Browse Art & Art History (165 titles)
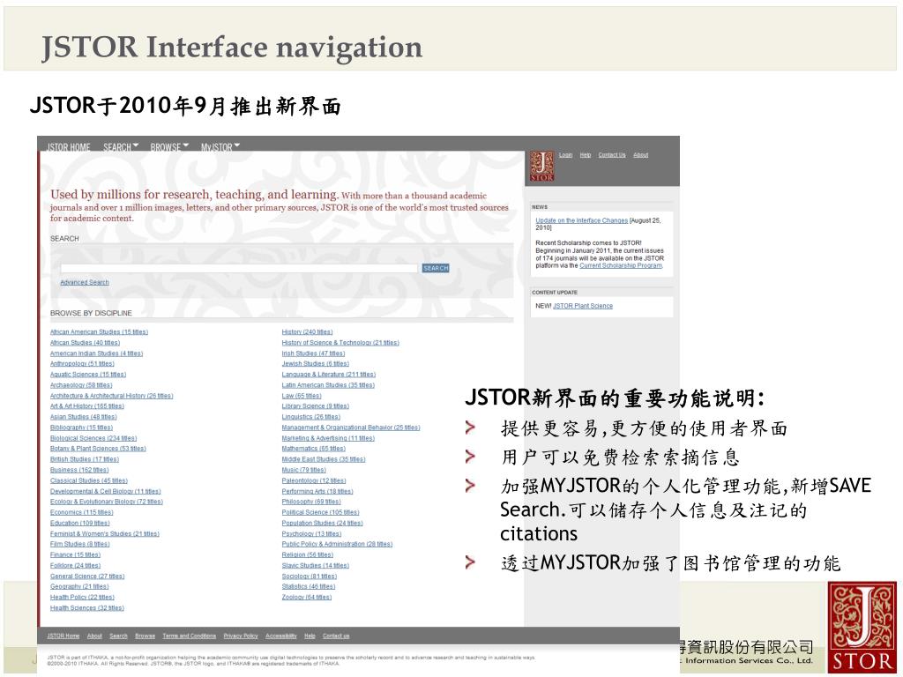This screenshot has height=677, width=903. click(87, 406)
